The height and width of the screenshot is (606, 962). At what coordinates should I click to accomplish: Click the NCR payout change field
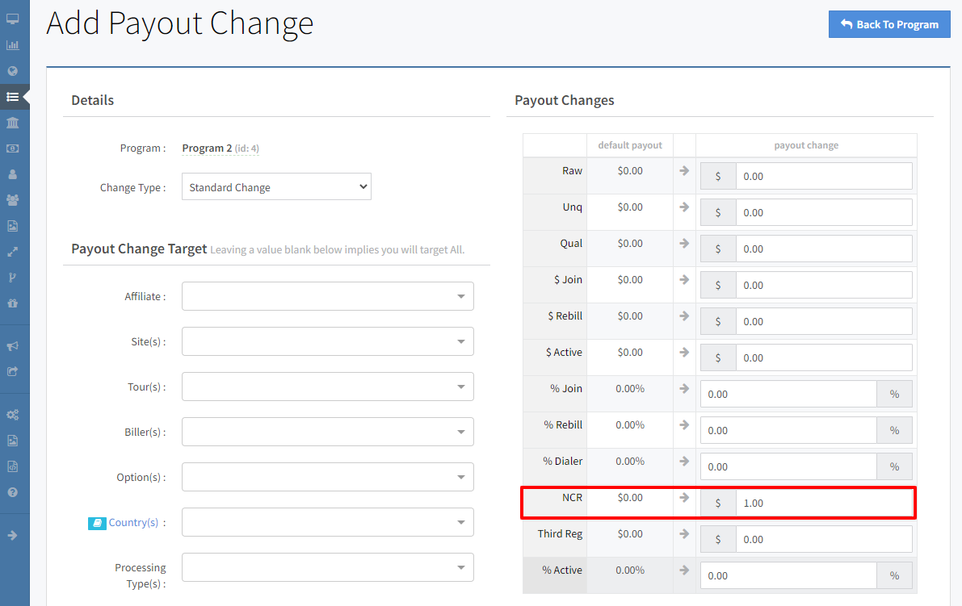coord(823,503)
